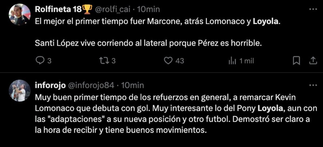Open more options on Rolfineta's tweet
The image size is (323, 147).
[x=313, y=9]
